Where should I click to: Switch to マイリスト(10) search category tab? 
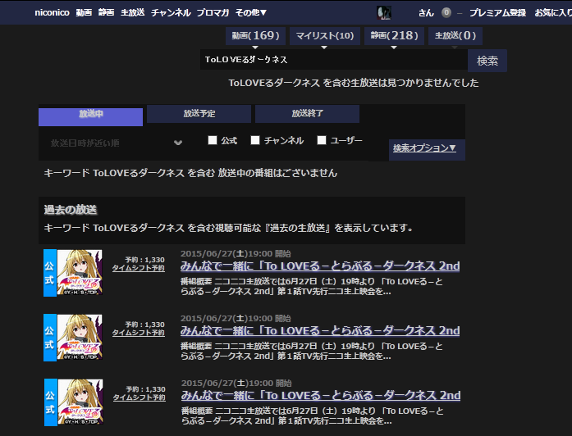325,36
